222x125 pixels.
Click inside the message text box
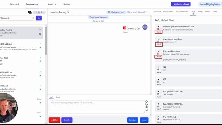point(97,107)
